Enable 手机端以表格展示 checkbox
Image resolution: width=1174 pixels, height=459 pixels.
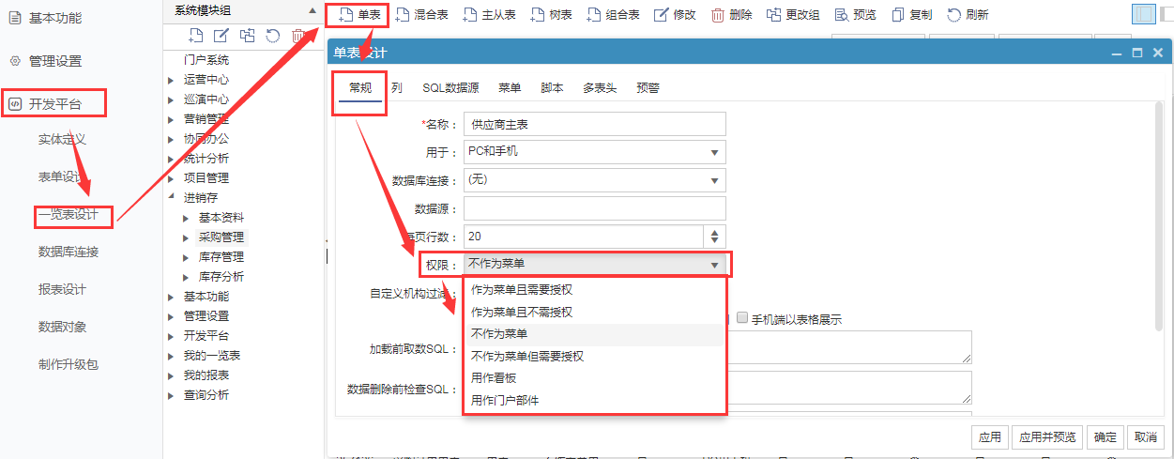[743, 319]
